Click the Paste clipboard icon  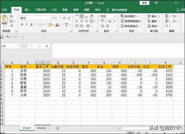(x=5, y=19)
